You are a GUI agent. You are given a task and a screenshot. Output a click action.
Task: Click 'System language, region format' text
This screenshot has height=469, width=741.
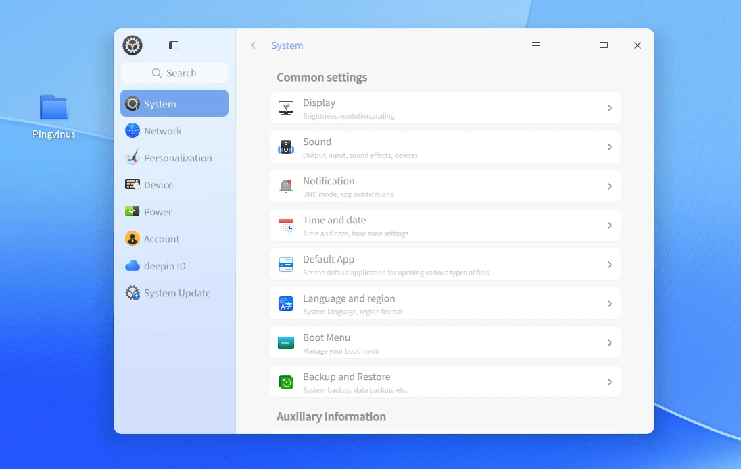[x=352, y=312]
